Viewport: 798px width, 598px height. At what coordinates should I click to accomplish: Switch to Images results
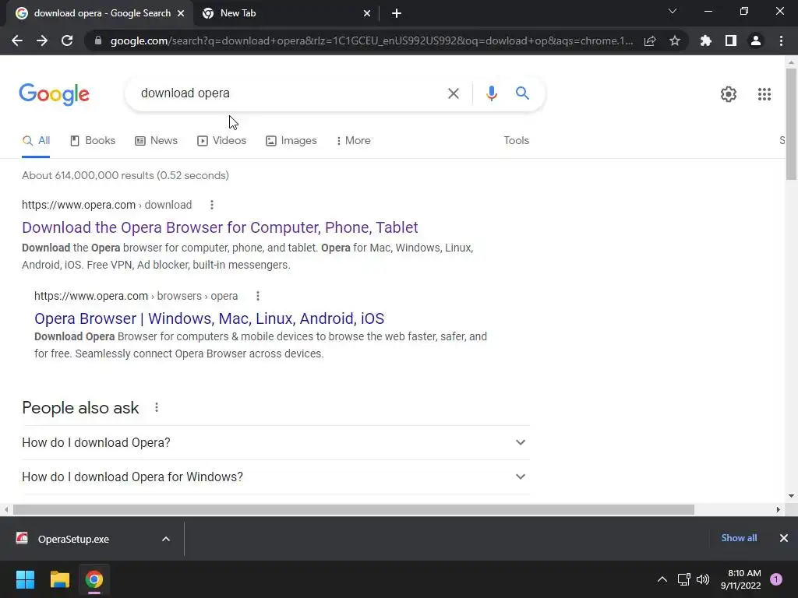(x=291, y=141)
